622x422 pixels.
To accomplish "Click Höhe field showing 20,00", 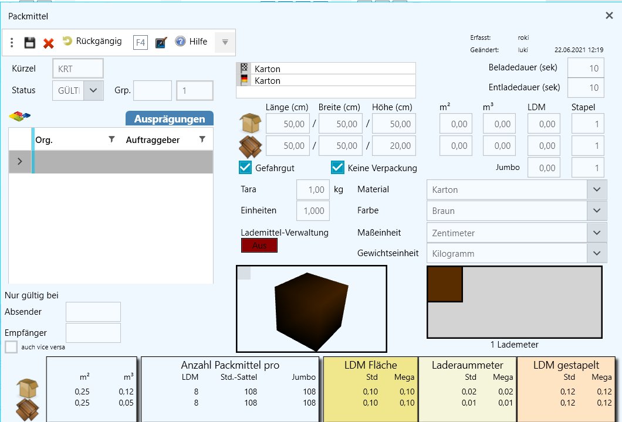I will click(x=394, y=145).
